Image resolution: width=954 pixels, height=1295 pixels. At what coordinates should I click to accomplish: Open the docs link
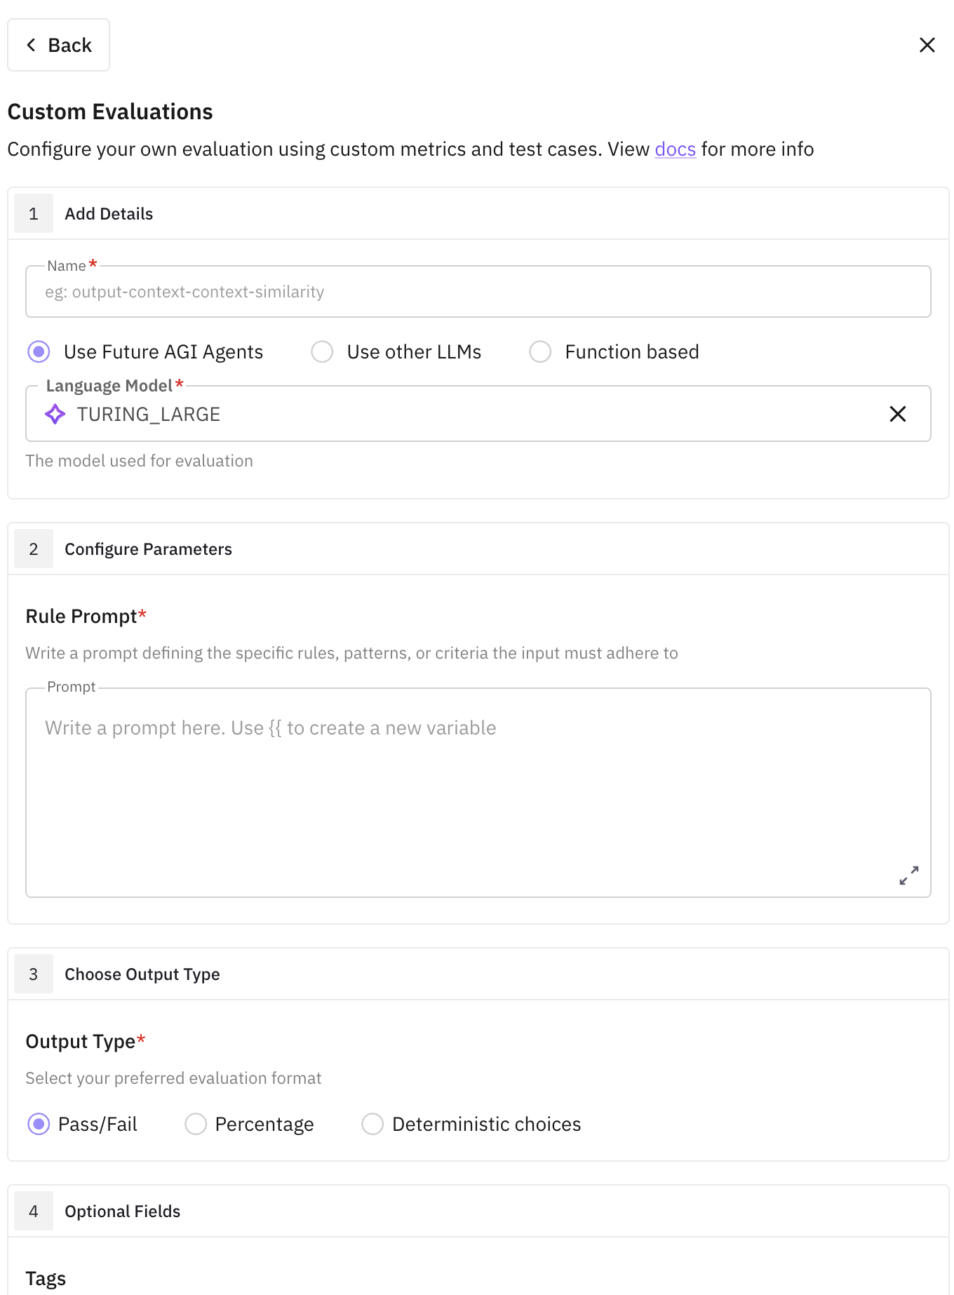pos(675,149)
